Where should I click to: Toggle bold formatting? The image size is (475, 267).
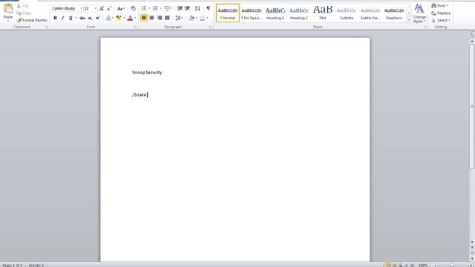pos(55,18)
